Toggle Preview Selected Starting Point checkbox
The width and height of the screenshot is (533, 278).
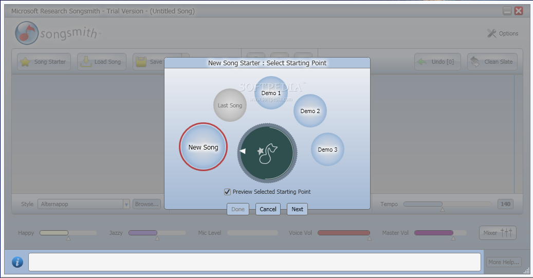tap(227, 192)
